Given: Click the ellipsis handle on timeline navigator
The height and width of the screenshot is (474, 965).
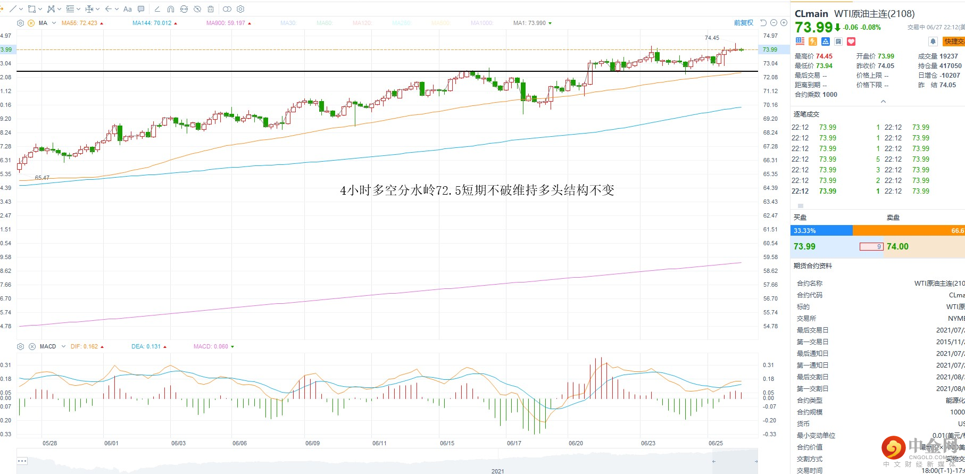Looking at the screenshot, I should [22, 461].
